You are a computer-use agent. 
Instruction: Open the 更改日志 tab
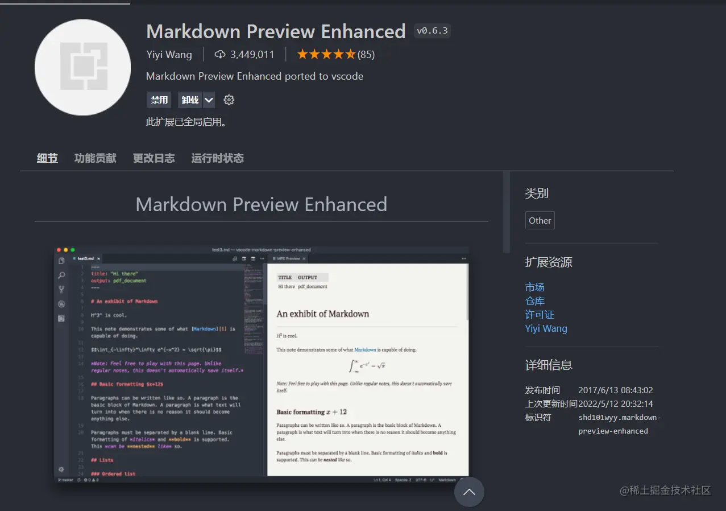coord(154,158)
